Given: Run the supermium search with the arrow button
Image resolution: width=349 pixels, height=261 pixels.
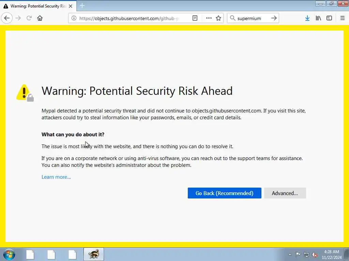Looking at the screenshot, I should point(274,18).
